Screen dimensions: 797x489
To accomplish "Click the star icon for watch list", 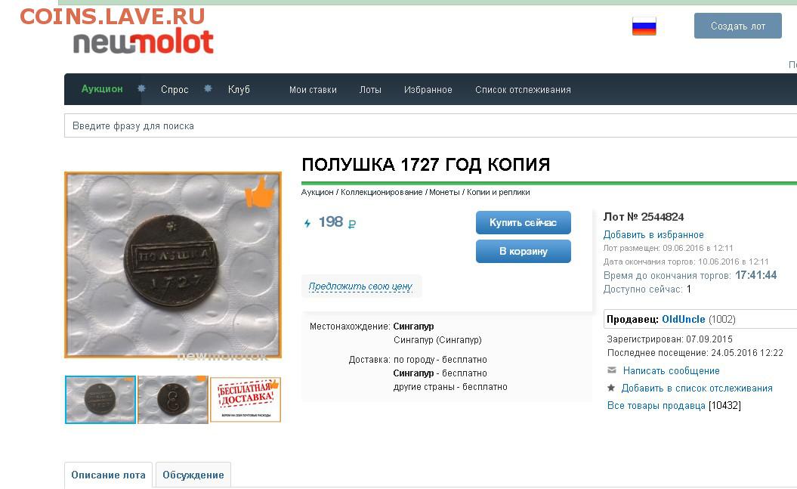I will click(x=611, y=388).
